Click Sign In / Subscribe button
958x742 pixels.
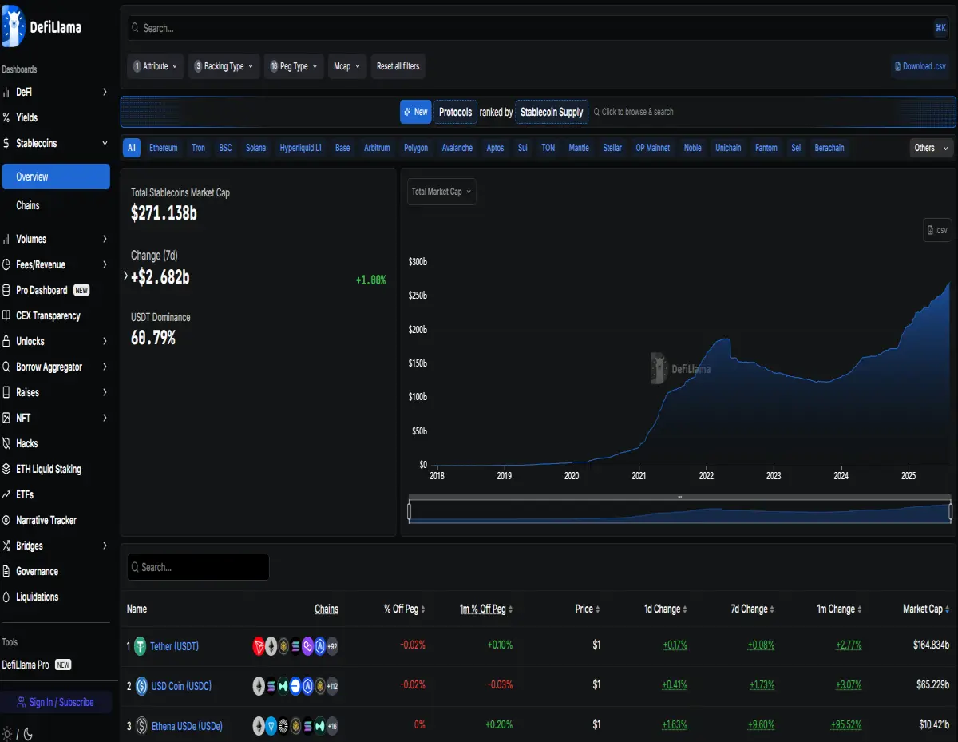coord(56,702)
